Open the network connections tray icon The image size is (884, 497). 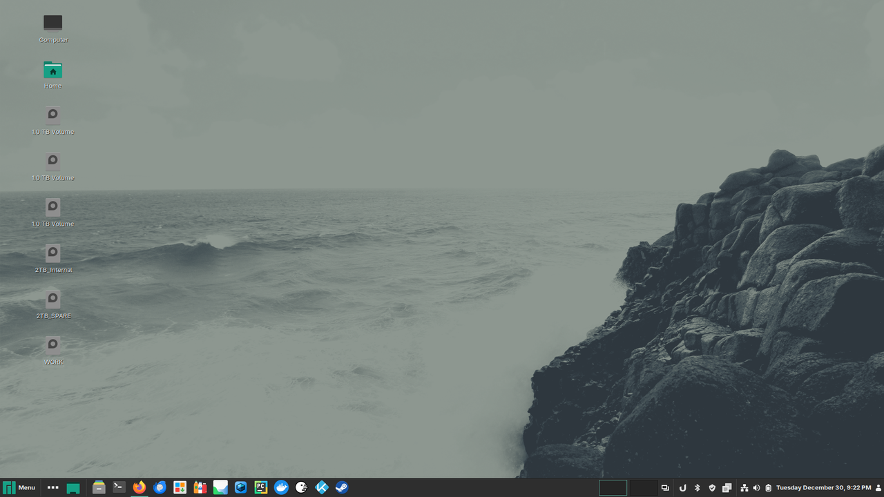(x=744, y=487)
